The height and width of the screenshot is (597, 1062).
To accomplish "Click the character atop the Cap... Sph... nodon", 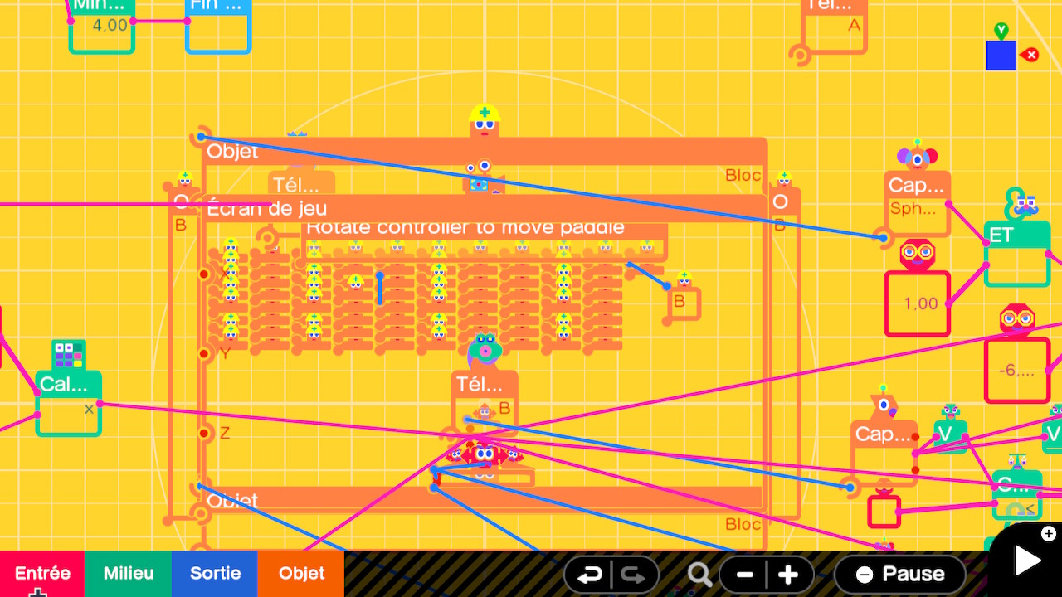I will [x=917, y=155].
